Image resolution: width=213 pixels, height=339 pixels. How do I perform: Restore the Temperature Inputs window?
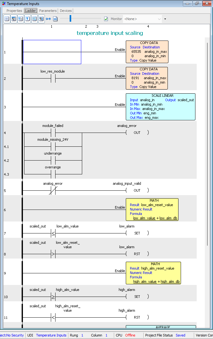197,3
